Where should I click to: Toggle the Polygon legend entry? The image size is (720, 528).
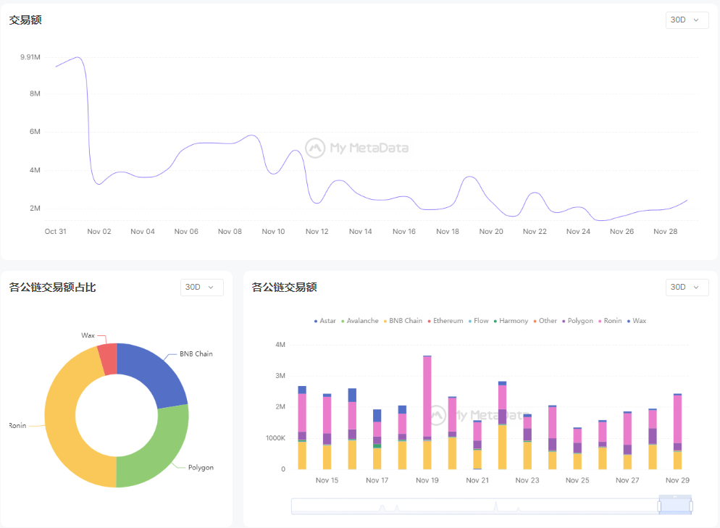pos(577,321)
